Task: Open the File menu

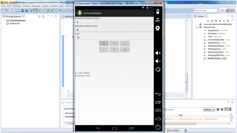Action: click(x=3, y=6)
